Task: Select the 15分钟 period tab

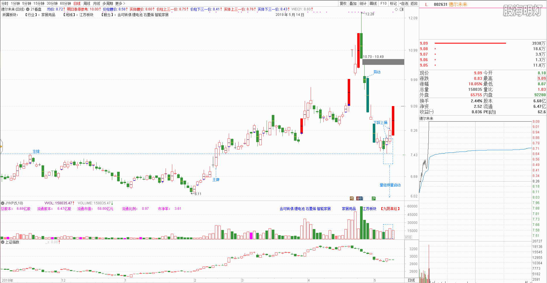Action: [39, 3]
